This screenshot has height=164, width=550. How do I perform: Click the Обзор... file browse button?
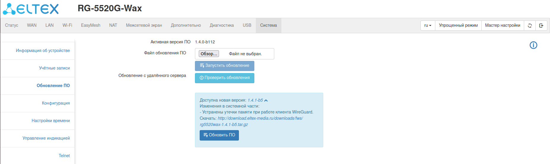(209, 54)
